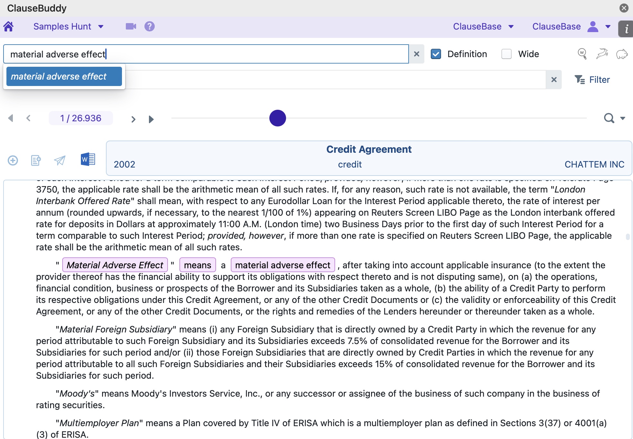Send the Credit Agreement via the paper plane icon
Viewport: 633px width, 439px height.
(59, 160)
